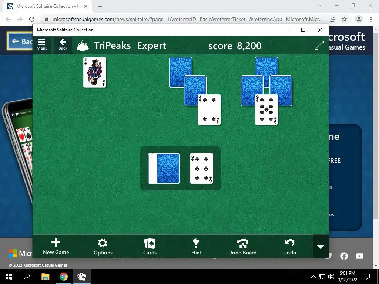Screen dimensions: 379x284
Task: Open the Solitaire Menu hamburger button
Action: (x=42, y=45)
